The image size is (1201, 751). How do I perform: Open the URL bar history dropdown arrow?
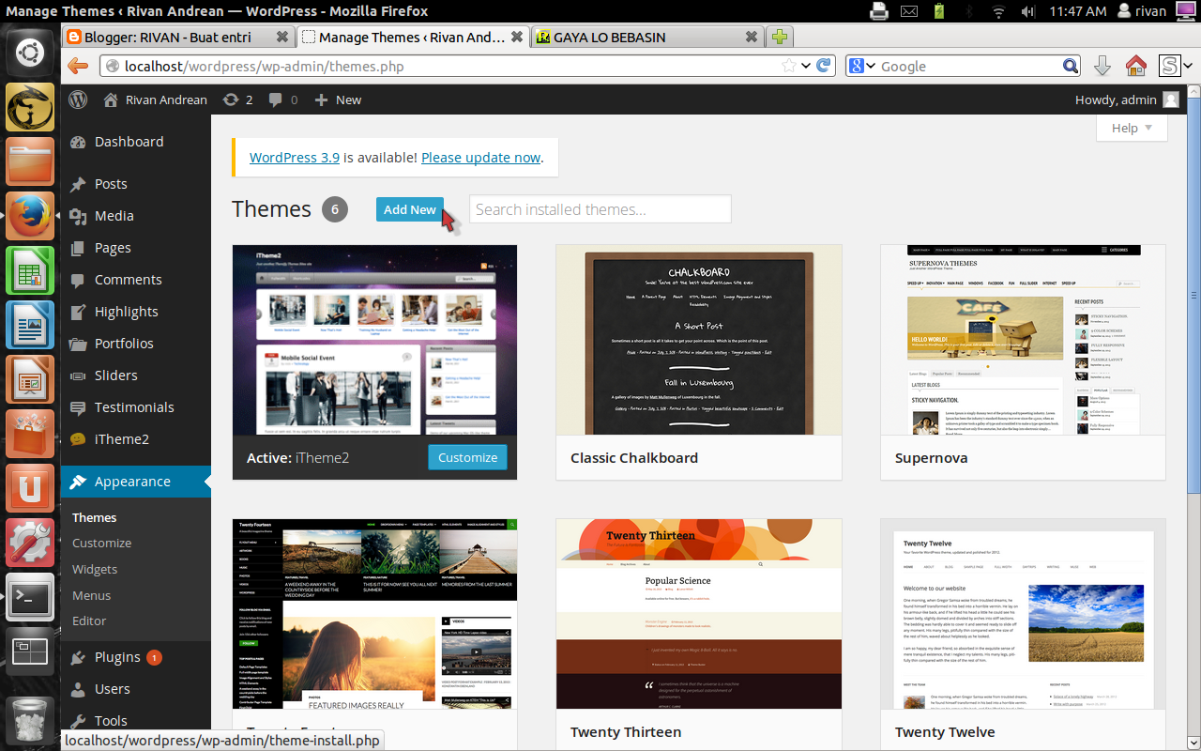point(805,66)
